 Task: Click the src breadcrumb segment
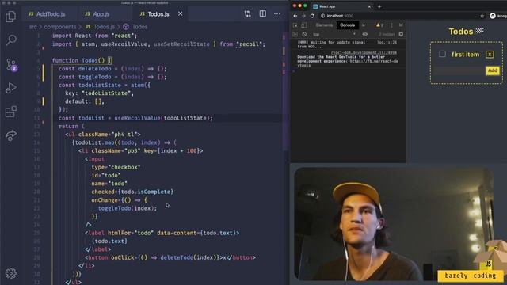pyautogui.click(x=32, y=27)
